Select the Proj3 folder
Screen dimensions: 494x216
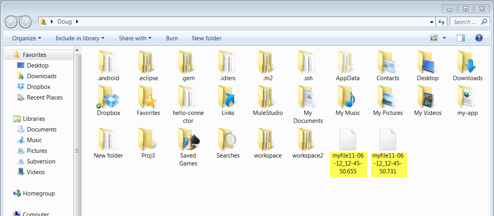point(148,143)
